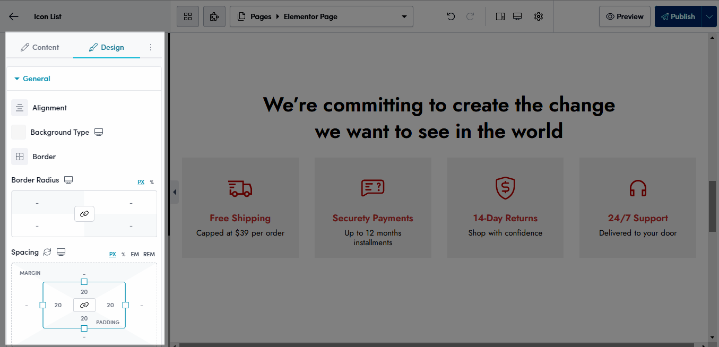Click the back arrow next to Icon List
The height and width of the screenshot is (347, 719).
(x=14, y=16)
